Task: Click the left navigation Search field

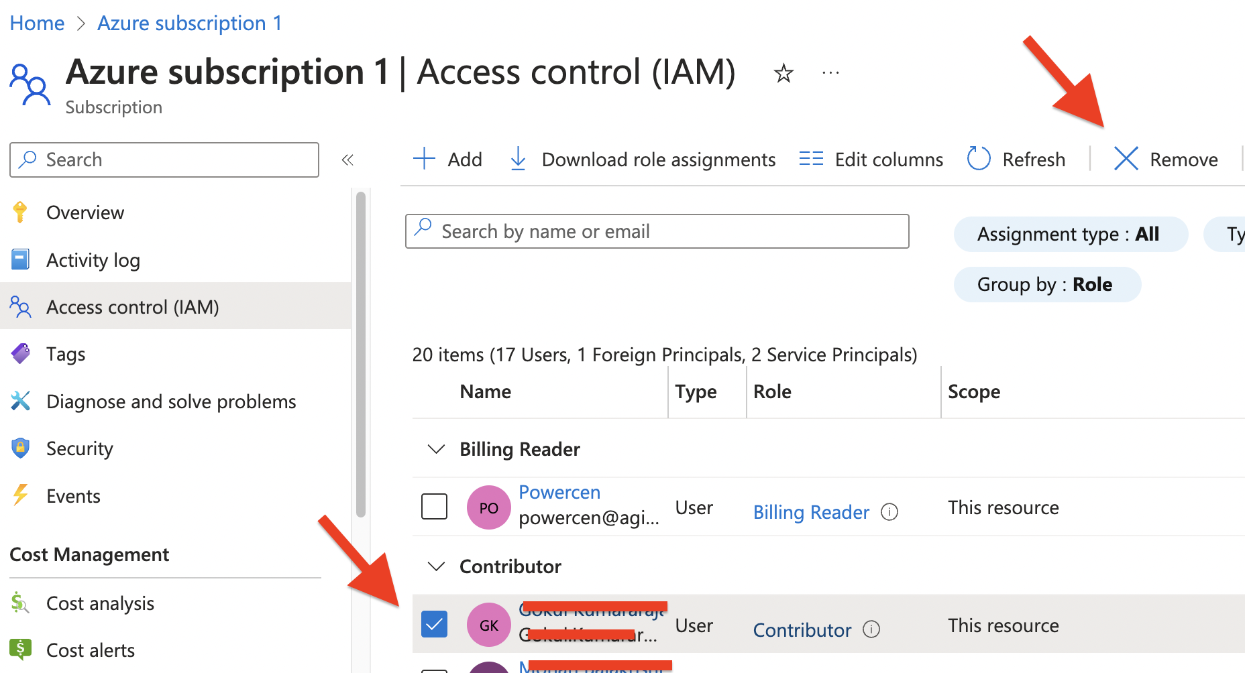Action: point(164,160)
